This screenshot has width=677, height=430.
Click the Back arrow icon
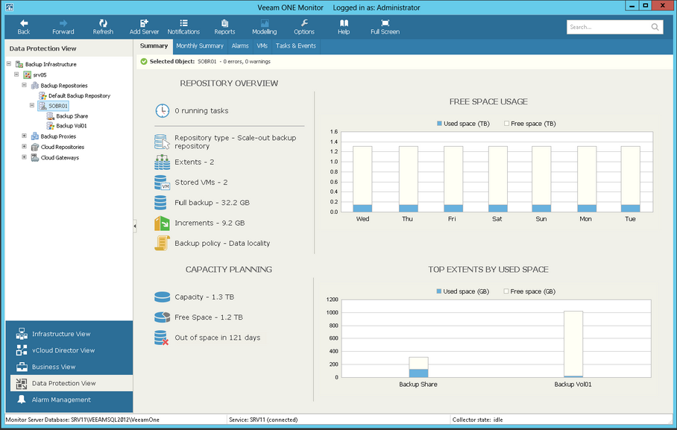click(x=24, y=23)
